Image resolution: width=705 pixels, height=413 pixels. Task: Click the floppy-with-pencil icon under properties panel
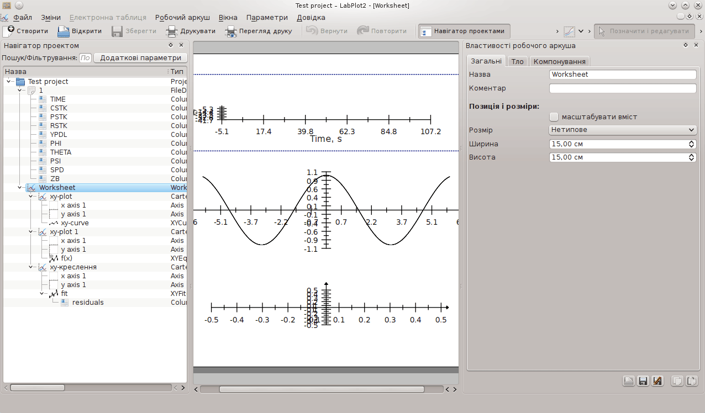pos(657,381)
